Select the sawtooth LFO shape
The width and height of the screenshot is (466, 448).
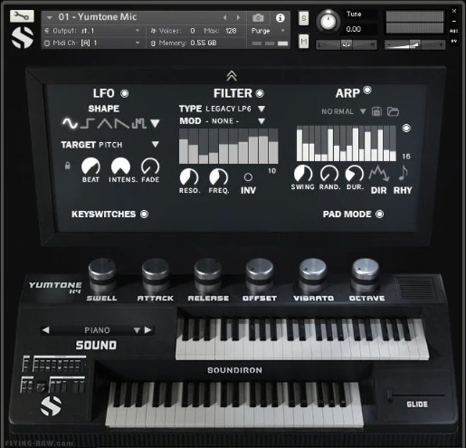[122, 123]
